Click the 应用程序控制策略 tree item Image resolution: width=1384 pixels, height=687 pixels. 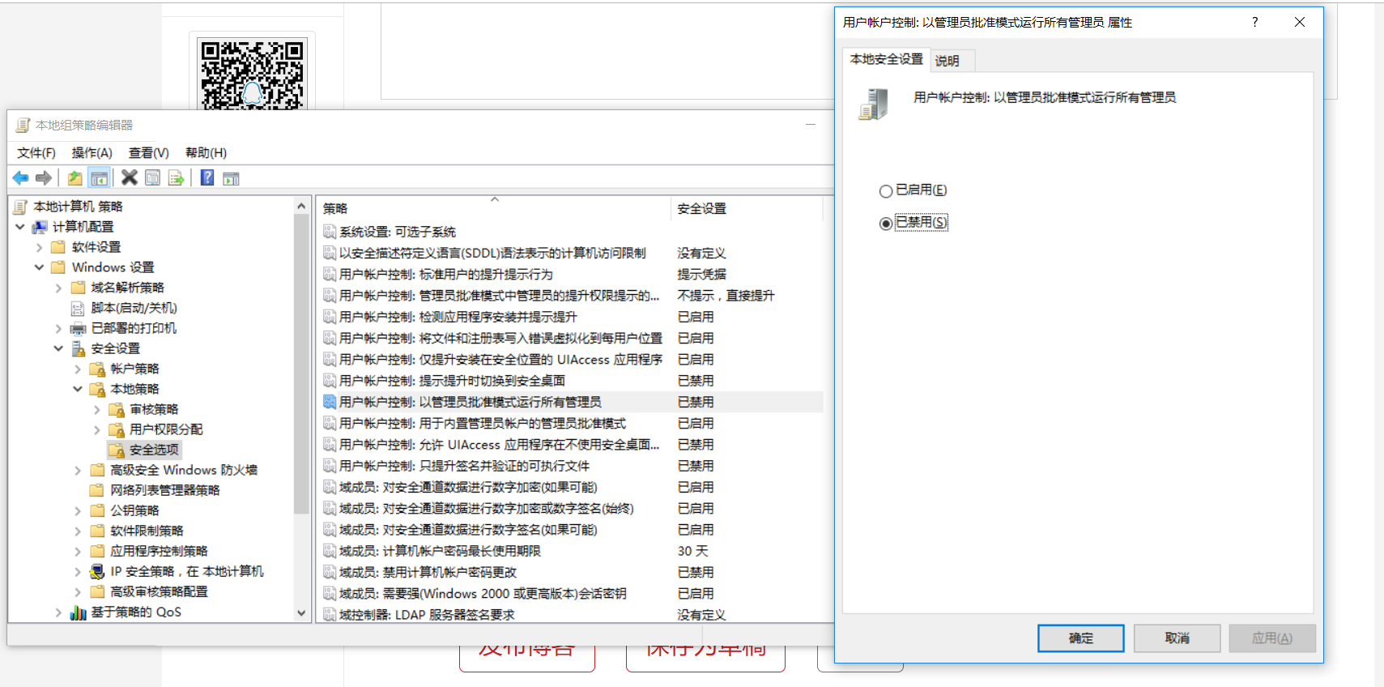point(159,551)
